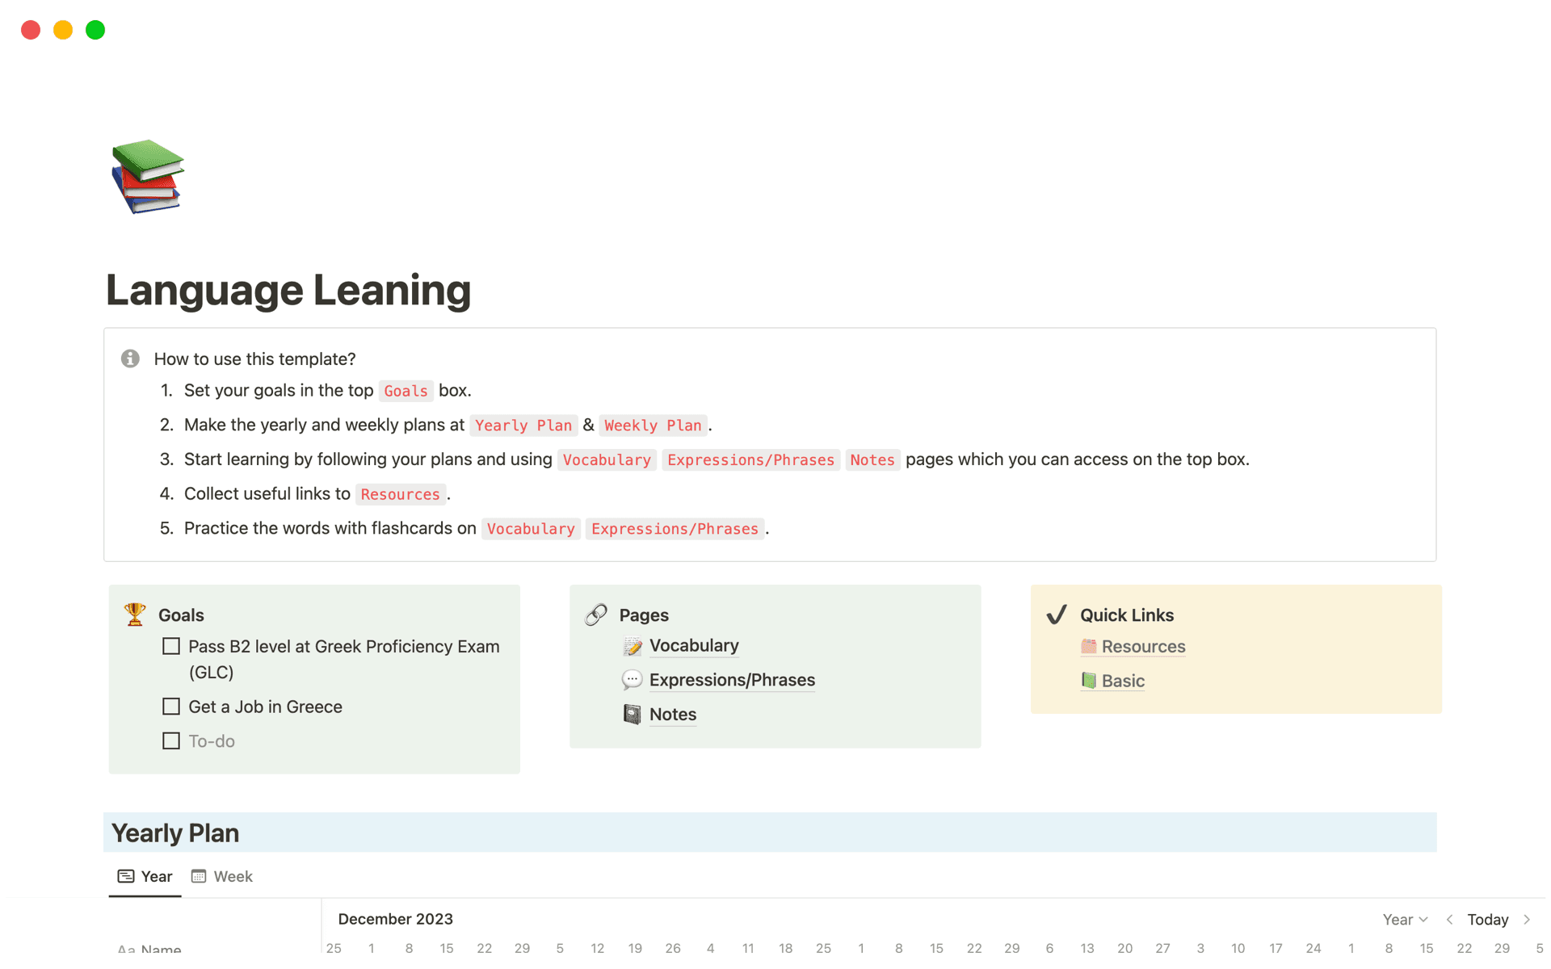Click the memo icon next to Vocabulary
This screenshot has height=969, width=1551.
(631, 645)
